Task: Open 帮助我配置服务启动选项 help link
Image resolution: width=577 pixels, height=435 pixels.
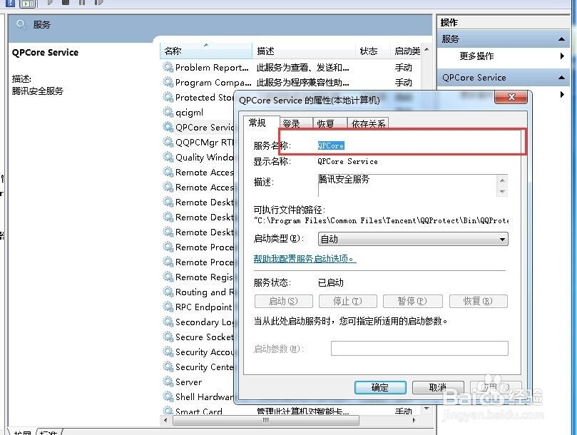Action: [305, 259]
